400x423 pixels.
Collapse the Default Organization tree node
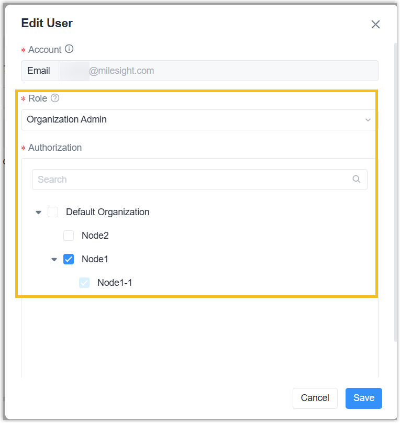38,213
